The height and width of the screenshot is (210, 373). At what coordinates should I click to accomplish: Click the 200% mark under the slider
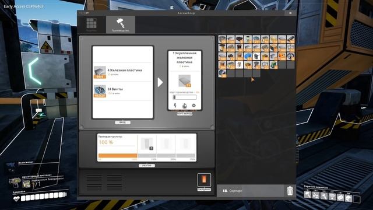(x=173, y=159)
